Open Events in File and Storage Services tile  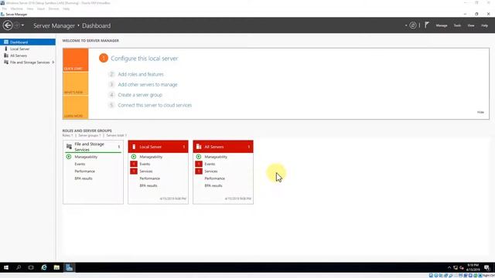coord(80,164)
